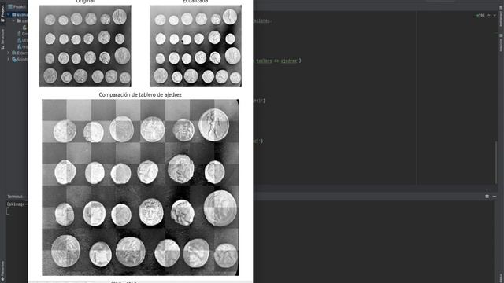504x283 pixels.
Task: Collapse the root skimage project folder
Action: coord(9,14)
